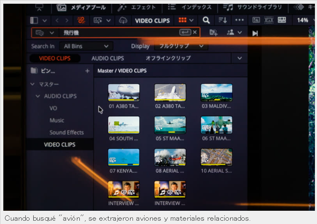Select the Music bin
Viewport: 317px width, 224px height.
[57, 120]
